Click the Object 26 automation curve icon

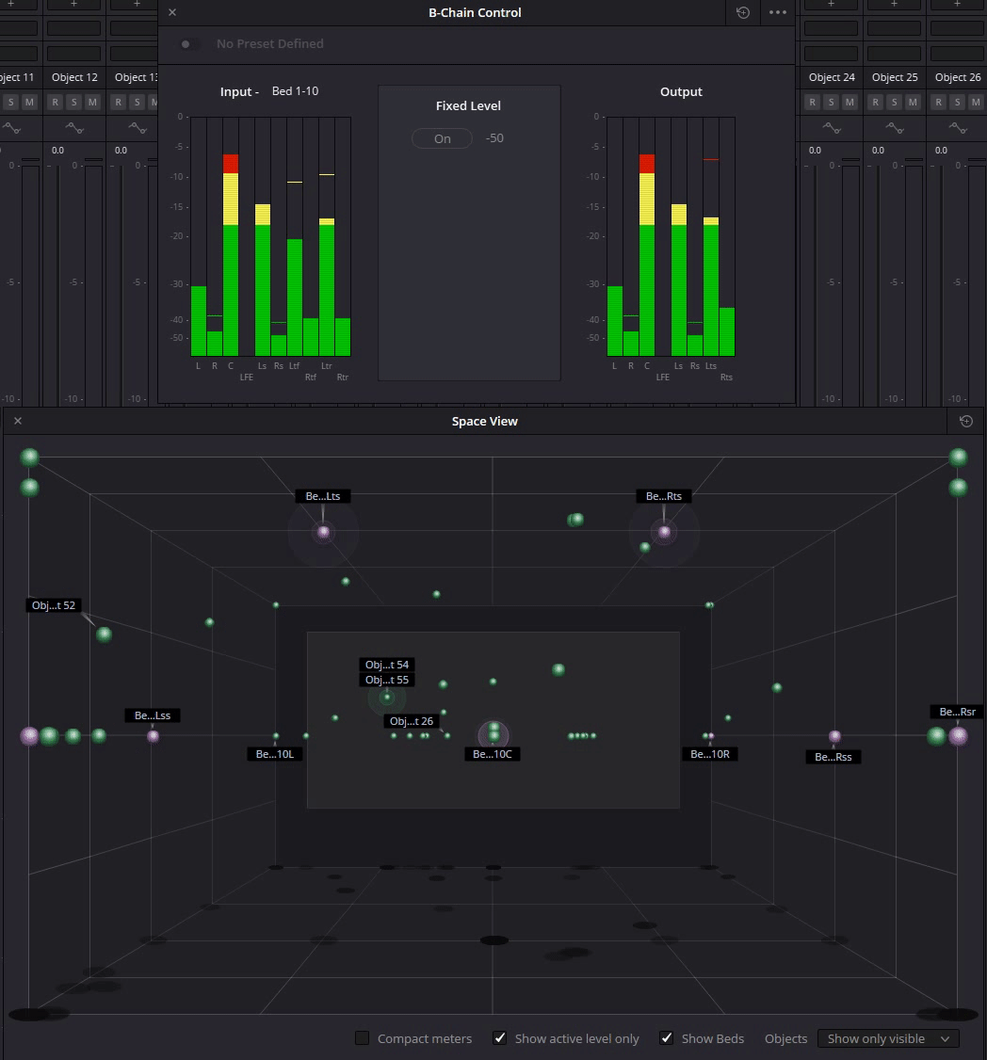click(957, 127)
